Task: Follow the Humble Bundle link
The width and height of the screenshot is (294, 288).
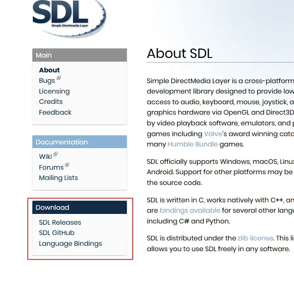Action: click(x=192, y=144)
